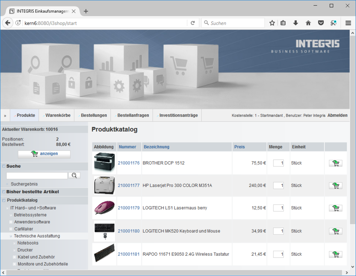Focus Menge field for RAPOO 11671
This screenshot has width=356, height=276.
click(278, 254)
